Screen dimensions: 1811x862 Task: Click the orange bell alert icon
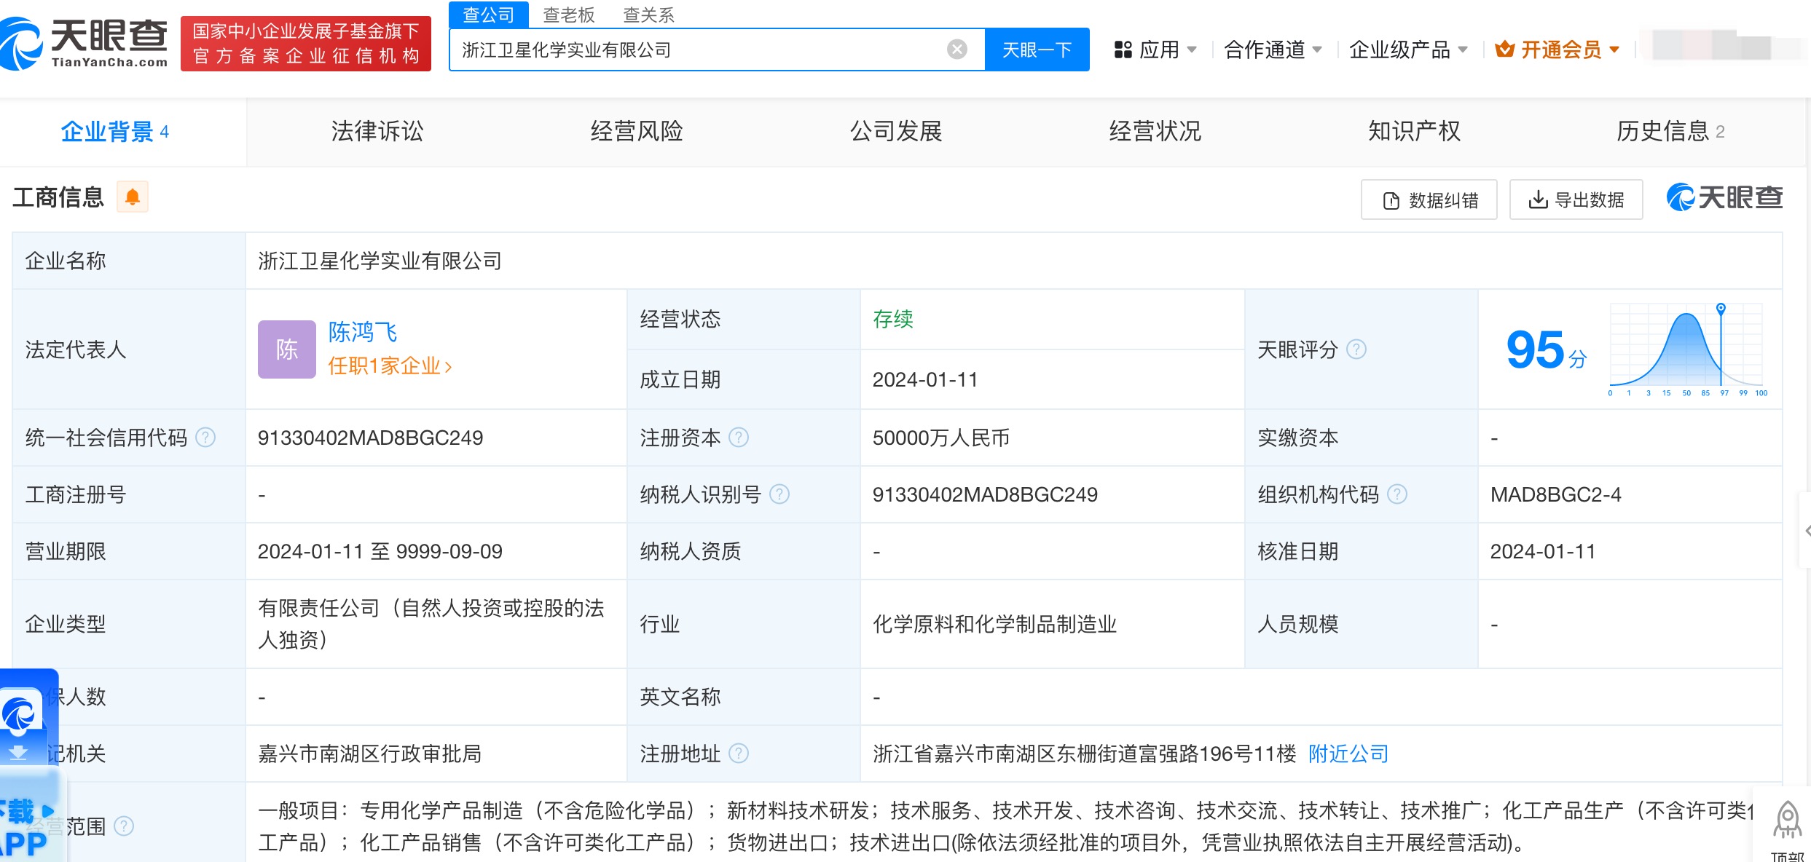(133, 197)
